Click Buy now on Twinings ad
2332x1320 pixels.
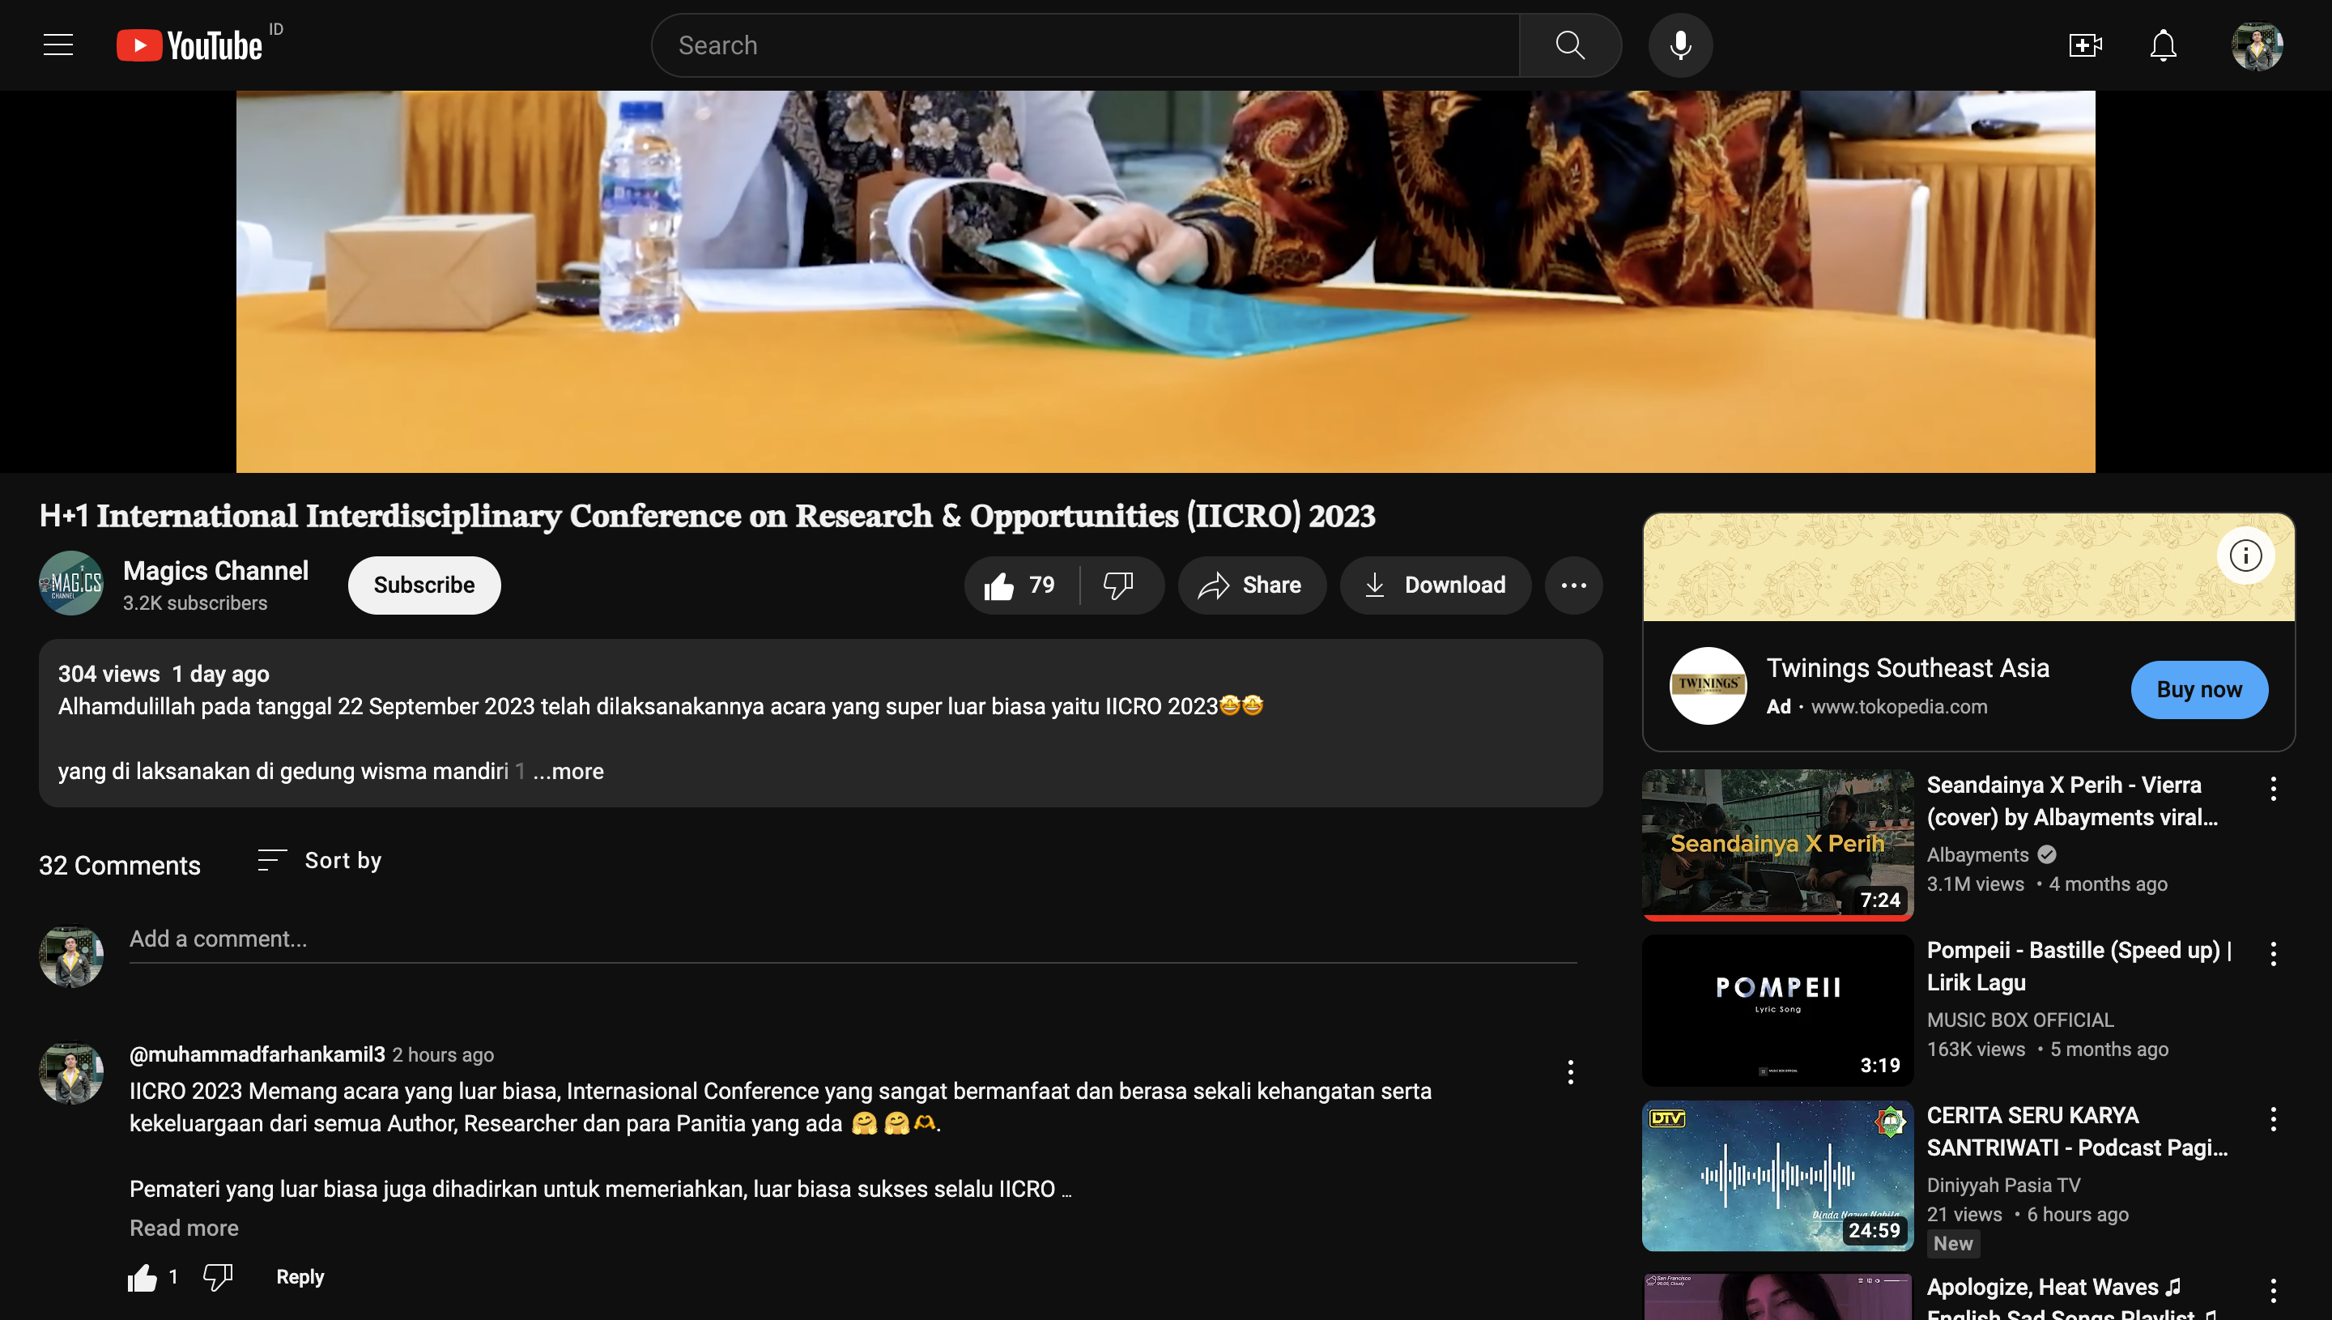[2198, 689]
